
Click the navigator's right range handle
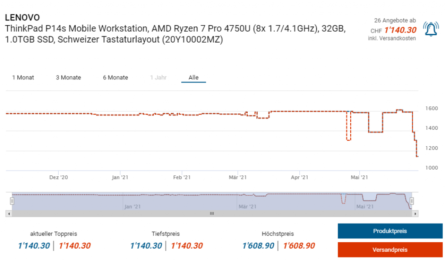click(412, 201)
